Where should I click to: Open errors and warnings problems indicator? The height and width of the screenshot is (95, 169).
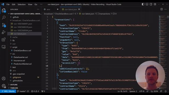[x=35, y=91]
